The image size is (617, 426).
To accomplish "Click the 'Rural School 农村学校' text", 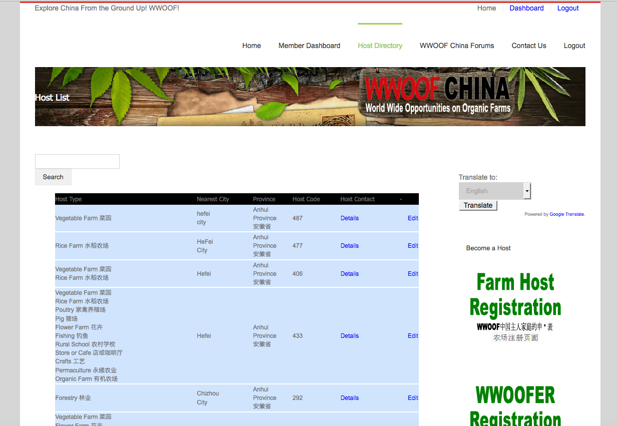I will pos(85,344).
